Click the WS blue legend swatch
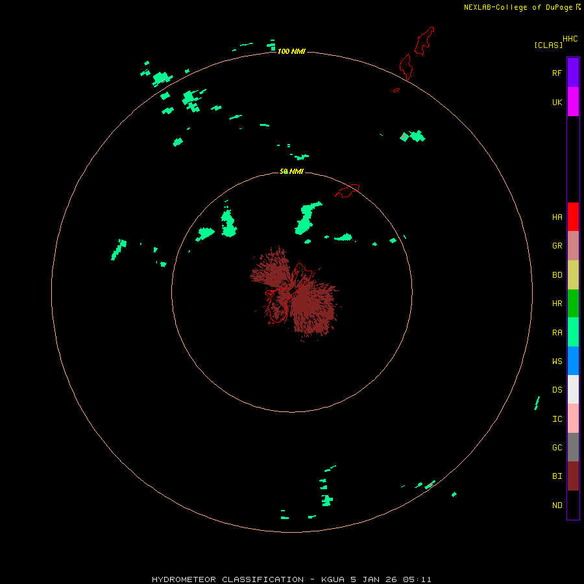The height and width of the screenshot is (584, 584). [x=573, y=361]
